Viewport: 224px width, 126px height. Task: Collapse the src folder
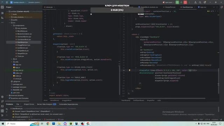[9, 23]
